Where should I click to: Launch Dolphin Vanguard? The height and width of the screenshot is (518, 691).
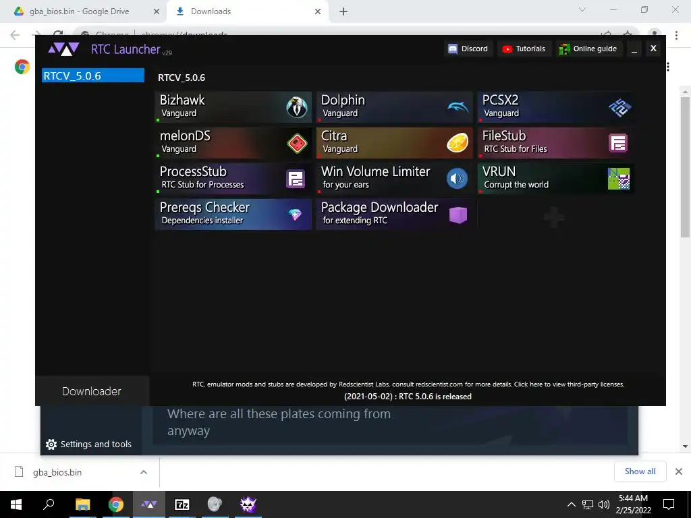394,107
